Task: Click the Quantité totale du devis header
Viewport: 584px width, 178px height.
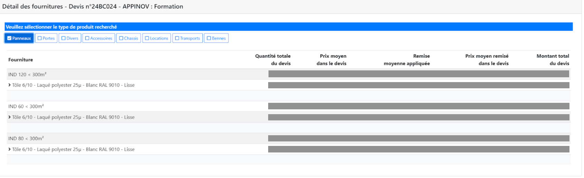Action: pyautogui.click(x=273, y=60)
